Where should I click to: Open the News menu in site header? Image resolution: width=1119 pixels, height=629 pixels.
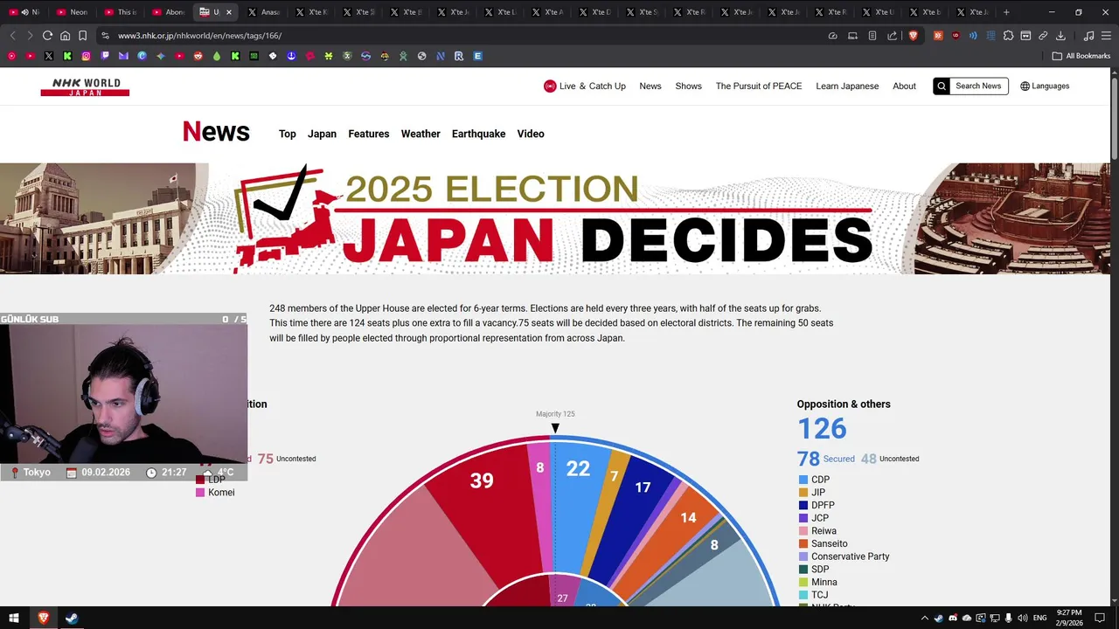pos(650,86)
